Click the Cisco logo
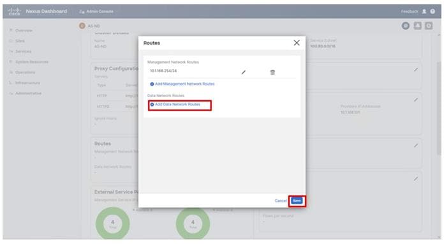444x244 pixels. (14, 11)
